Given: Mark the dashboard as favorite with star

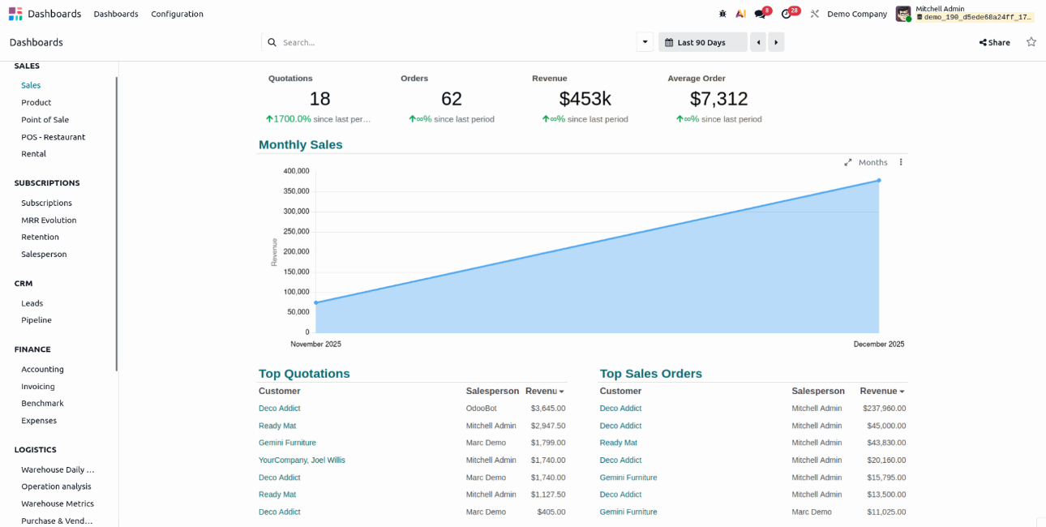Looking at the screenshot, I should (x=1031, y=42).
